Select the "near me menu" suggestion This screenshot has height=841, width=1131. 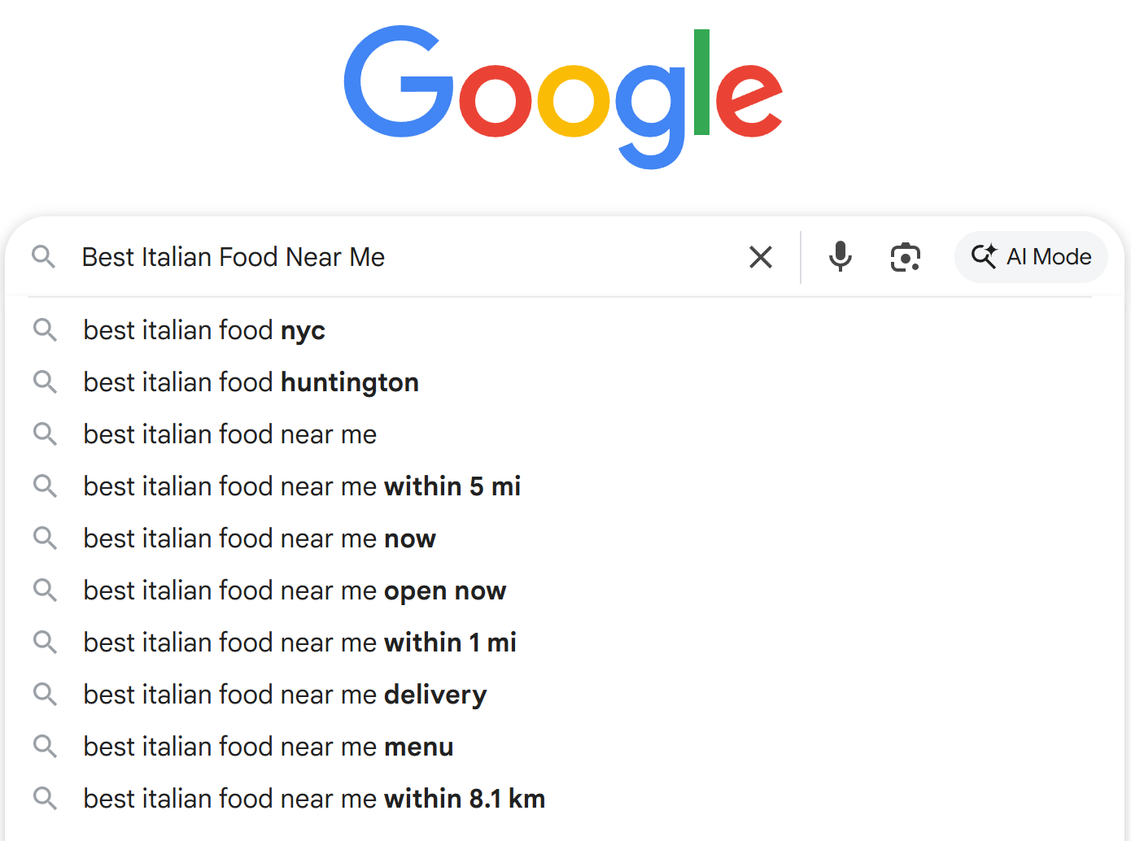[269, 747]
